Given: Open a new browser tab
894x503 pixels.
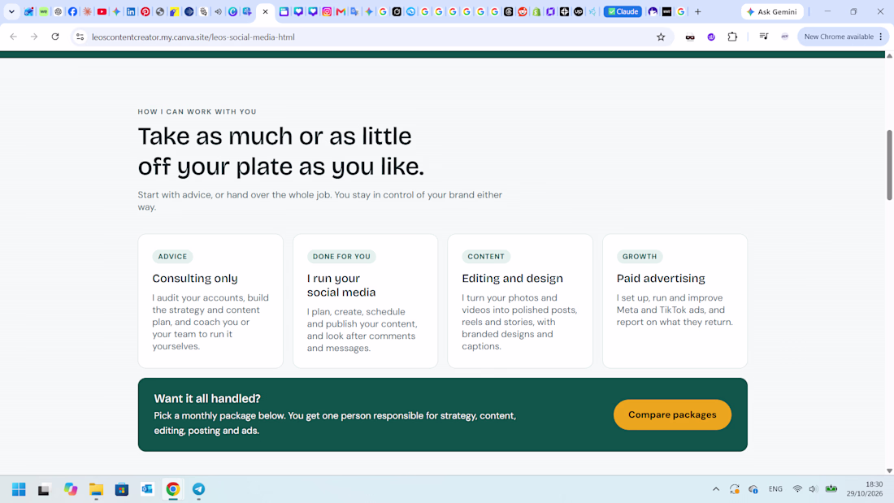Looking at the screenshot, I should tap(698, 11).
